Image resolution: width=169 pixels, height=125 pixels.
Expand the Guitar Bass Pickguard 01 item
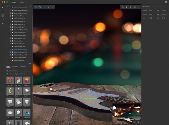coord(11,49)
